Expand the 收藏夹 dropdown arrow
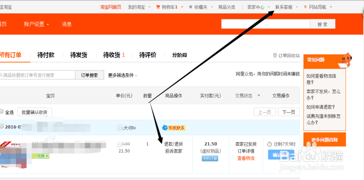Screen dimensions: 364x180 [x=212, y=7]
